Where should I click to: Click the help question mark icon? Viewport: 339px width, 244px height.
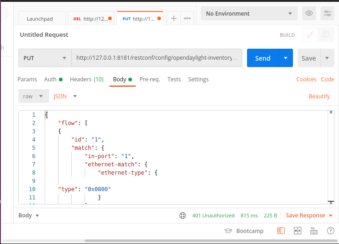click(x=330, y=231)
